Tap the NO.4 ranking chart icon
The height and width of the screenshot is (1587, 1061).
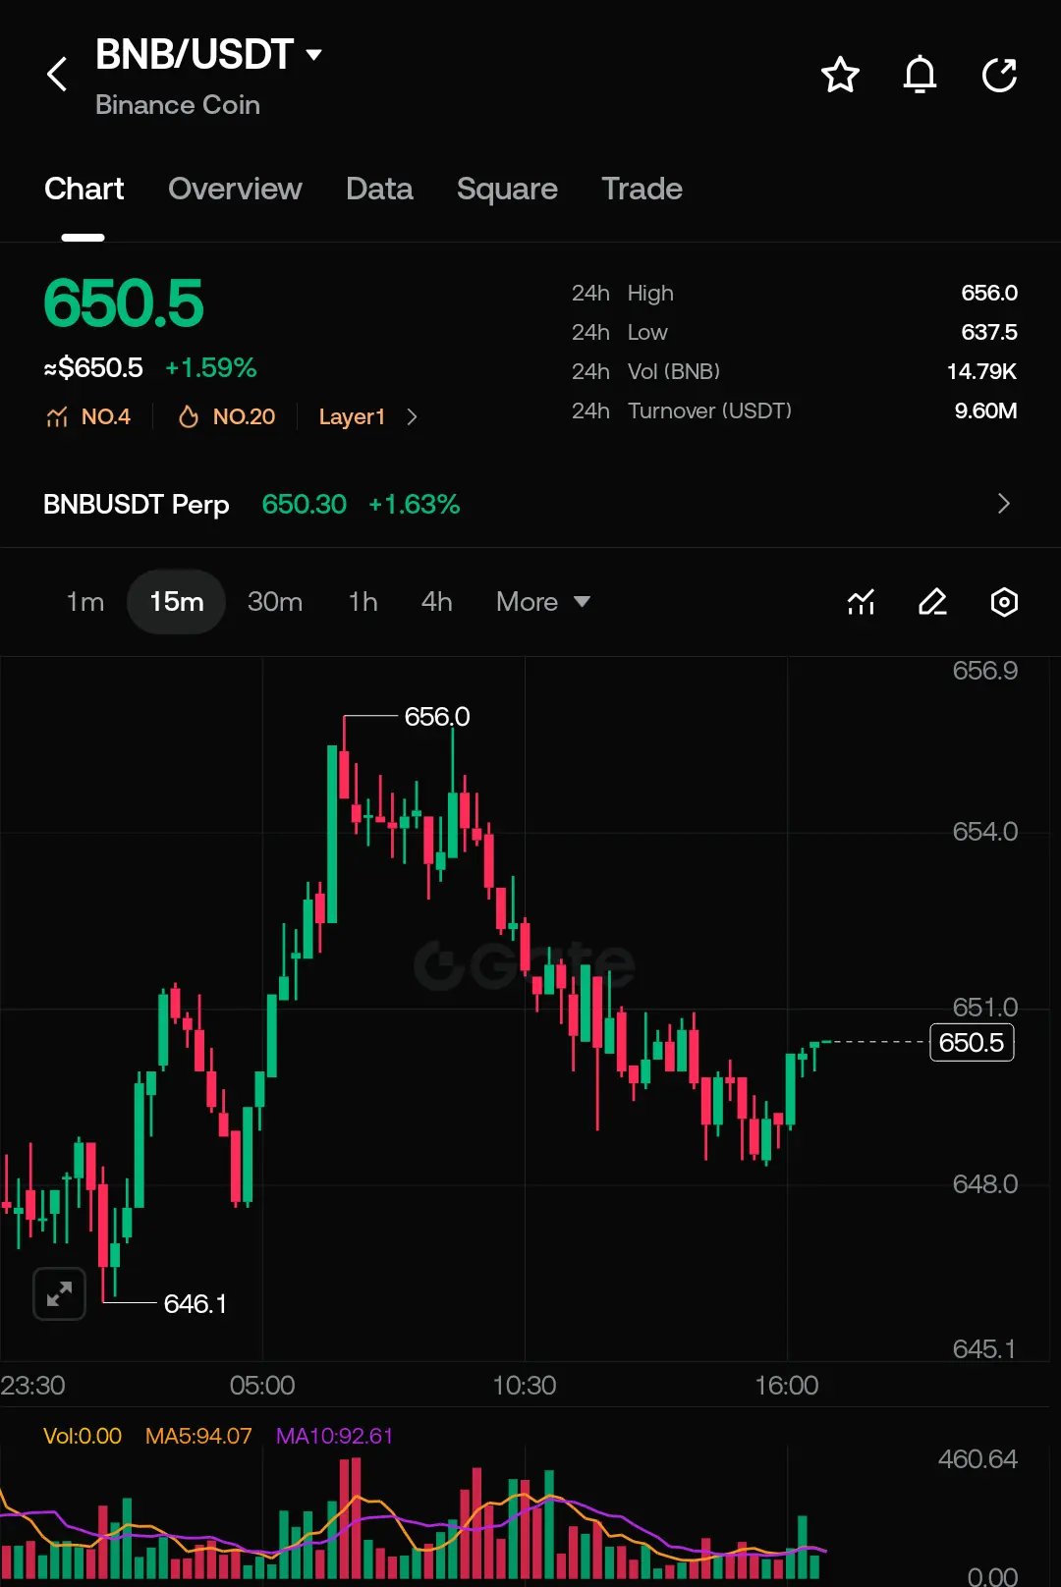(x=57, y=417)
